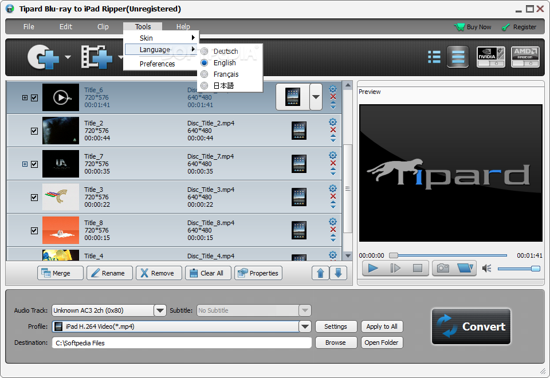Browse for a destination folder

(x=336, y=342)
